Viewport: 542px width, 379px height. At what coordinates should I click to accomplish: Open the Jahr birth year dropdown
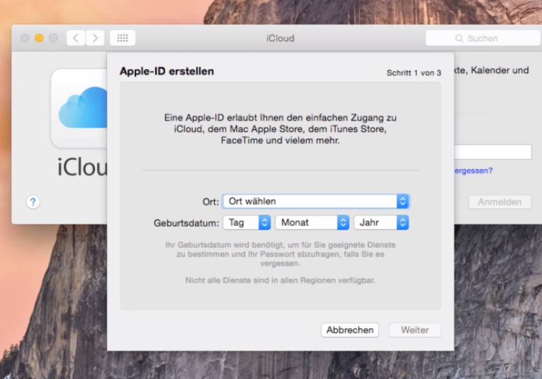pos(381,222)
